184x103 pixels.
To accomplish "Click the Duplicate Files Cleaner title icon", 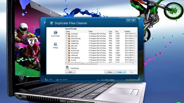I will pyautogui.click(x=51, y=23).
